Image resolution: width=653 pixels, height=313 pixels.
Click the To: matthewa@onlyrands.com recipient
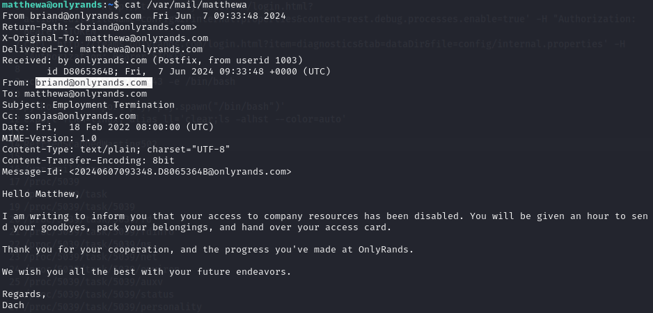[74, 94]
